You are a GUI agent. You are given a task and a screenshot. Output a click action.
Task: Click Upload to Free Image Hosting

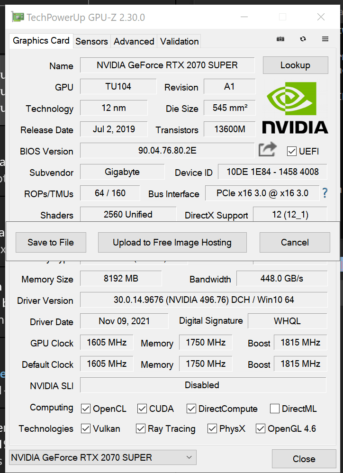point(172,242)
